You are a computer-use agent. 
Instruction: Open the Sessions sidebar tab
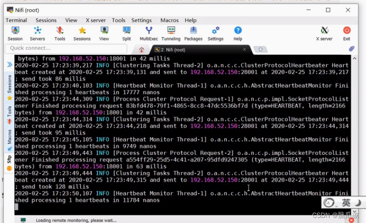tap(9, 87)
